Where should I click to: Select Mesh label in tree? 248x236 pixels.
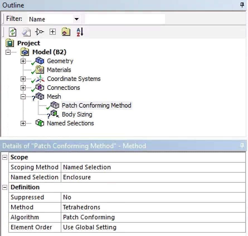54,96
